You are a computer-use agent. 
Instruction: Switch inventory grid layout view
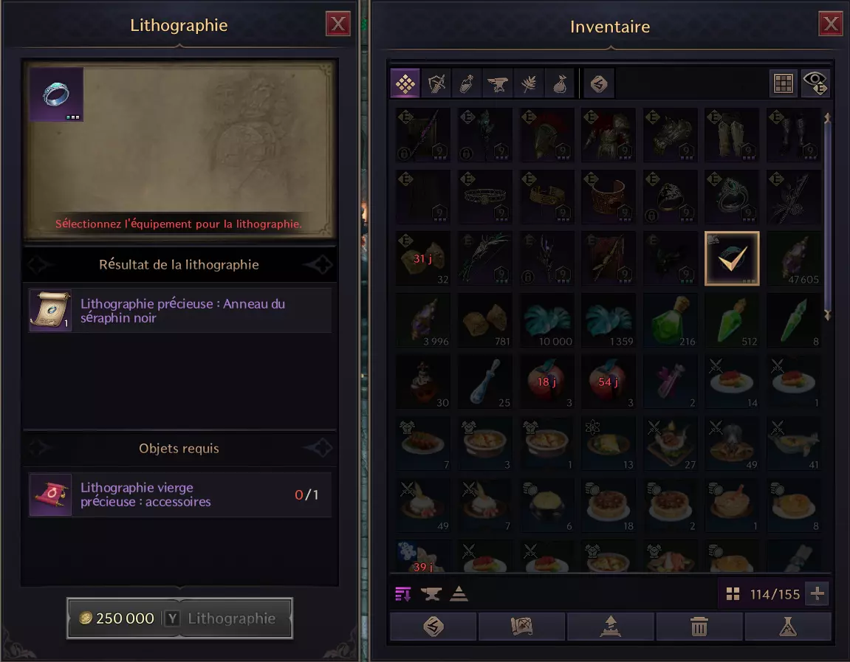pos(784,83)
